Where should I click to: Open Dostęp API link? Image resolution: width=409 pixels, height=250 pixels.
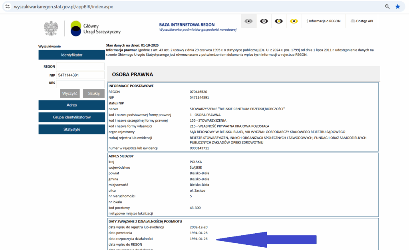(362, 21)
